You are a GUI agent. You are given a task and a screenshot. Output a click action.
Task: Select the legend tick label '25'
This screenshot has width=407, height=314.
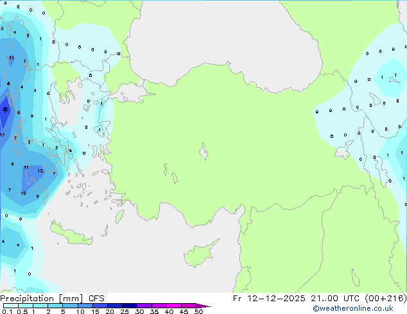[x=125, y=311]
